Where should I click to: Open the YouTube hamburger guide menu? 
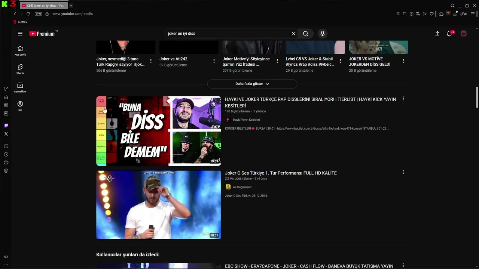click(x=20, y=34)
